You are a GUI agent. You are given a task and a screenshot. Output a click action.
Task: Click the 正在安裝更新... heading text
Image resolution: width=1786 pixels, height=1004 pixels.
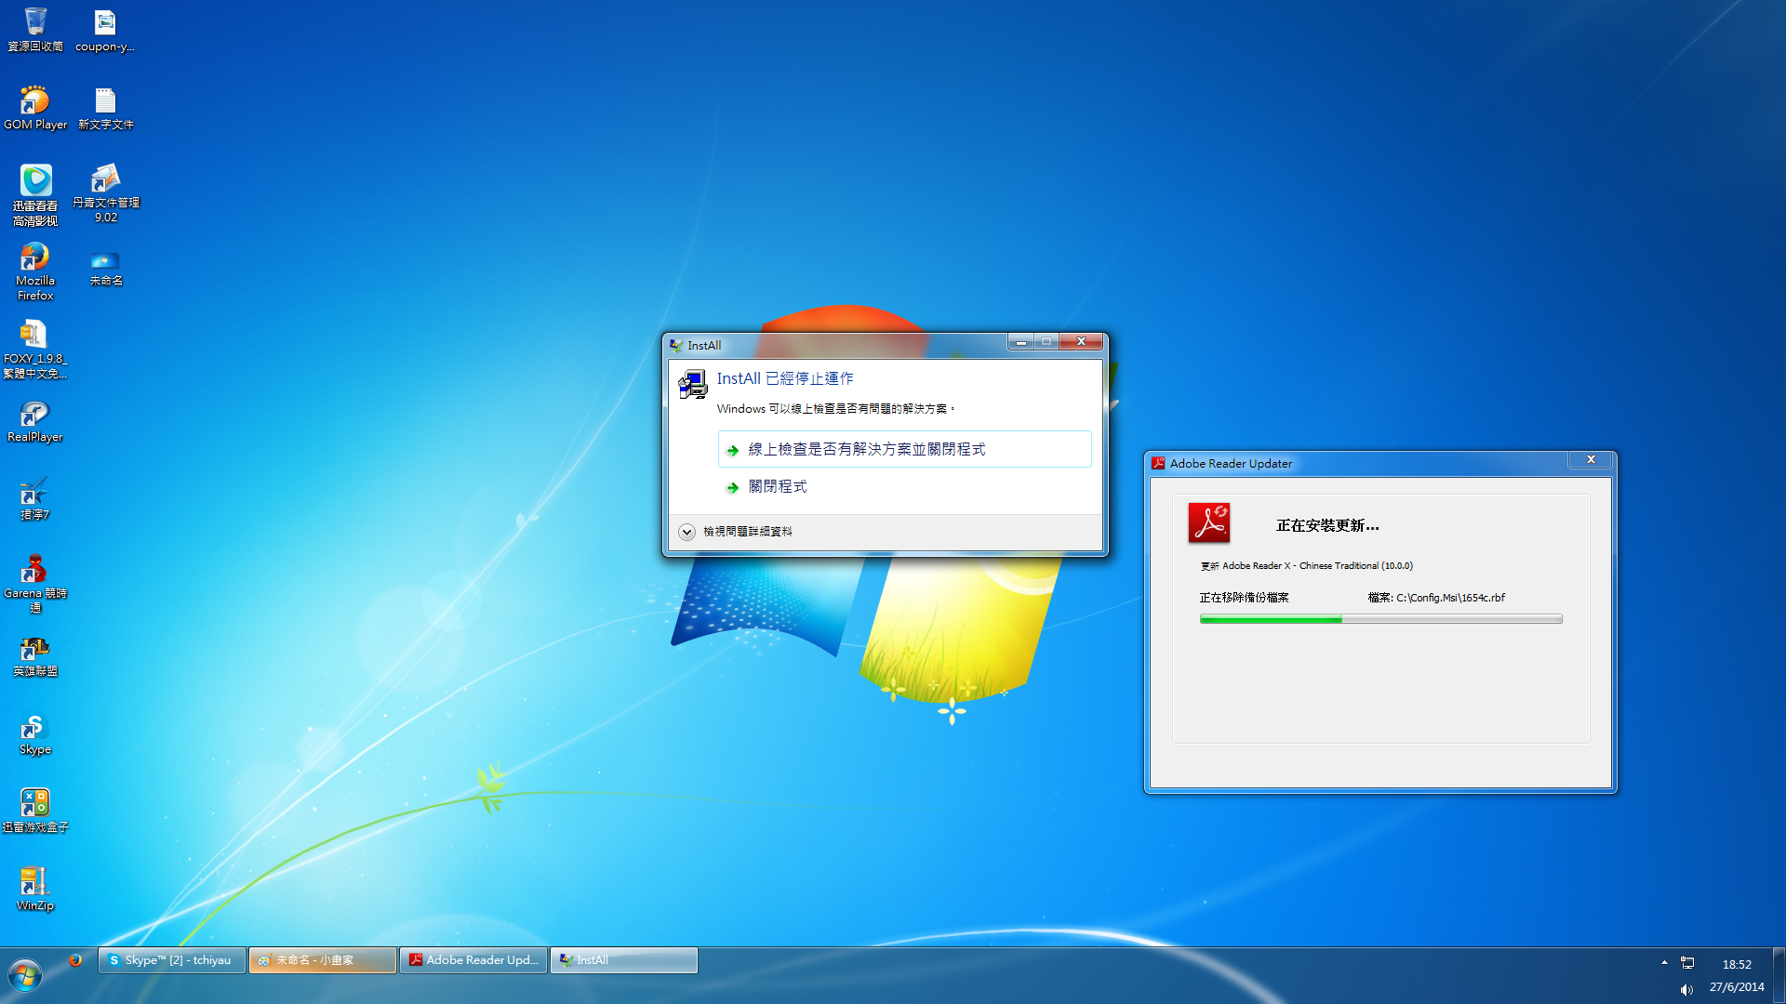(x=1327, y=525)
